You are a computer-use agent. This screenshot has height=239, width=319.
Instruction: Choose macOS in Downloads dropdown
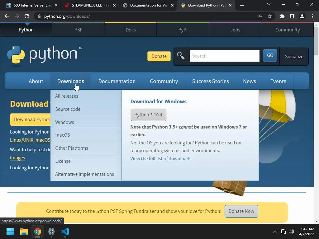click(x=86, y=135)
